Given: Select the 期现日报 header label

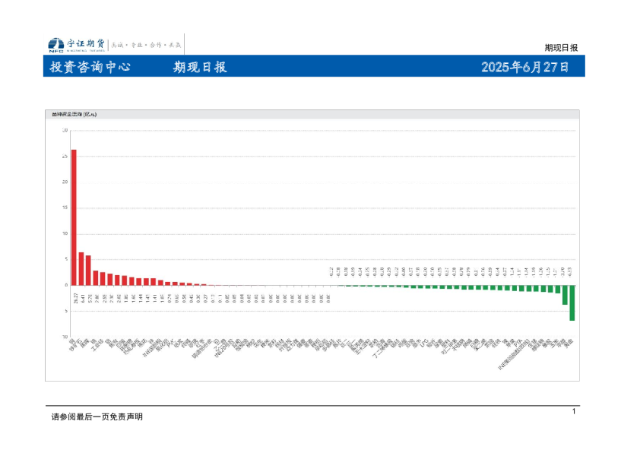Looking at the screenshot, I should point(200,67).
